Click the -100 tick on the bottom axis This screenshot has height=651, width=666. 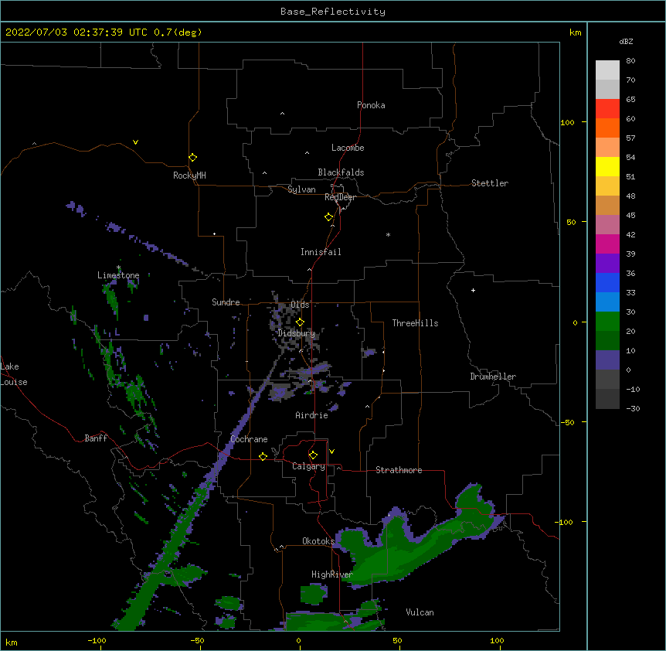point(97,640)
